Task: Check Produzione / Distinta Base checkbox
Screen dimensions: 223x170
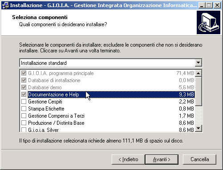Action: click(24, 123)
